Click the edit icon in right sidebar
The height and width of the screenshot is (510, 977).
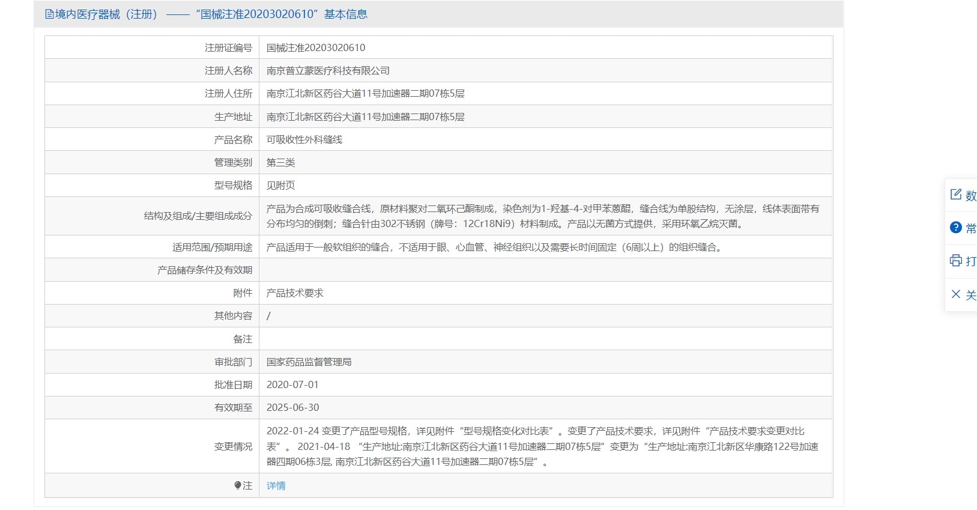[x=956, y=194]
